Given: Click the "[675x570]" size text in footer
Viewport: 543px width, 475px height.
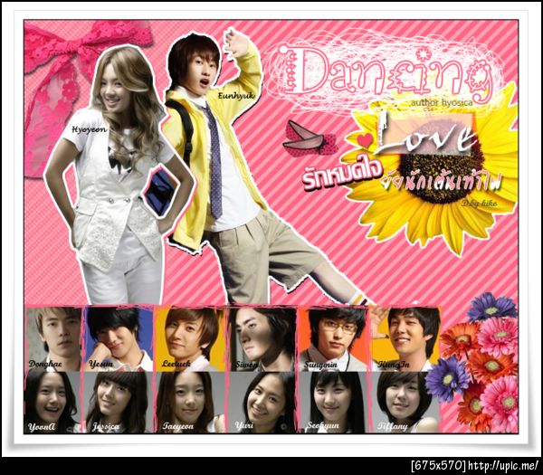Looking at the screenshot, I should [x=438, y=466].
